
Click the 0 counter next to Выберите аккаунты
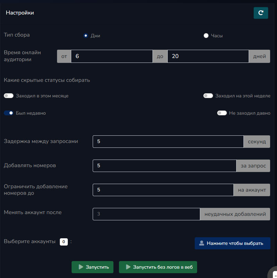(64, 242)
